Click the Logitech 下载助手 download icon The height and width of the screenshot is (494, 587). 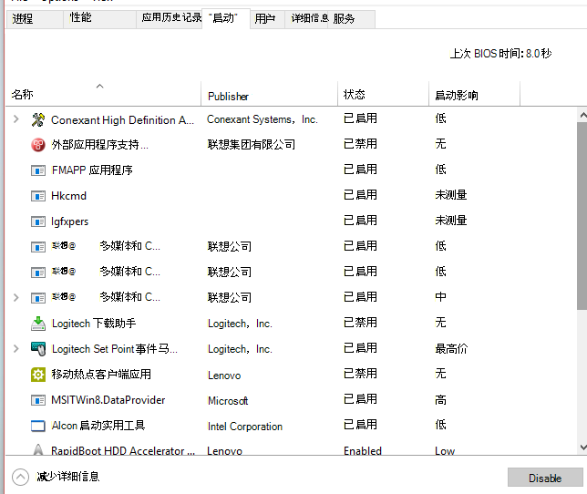38,324
